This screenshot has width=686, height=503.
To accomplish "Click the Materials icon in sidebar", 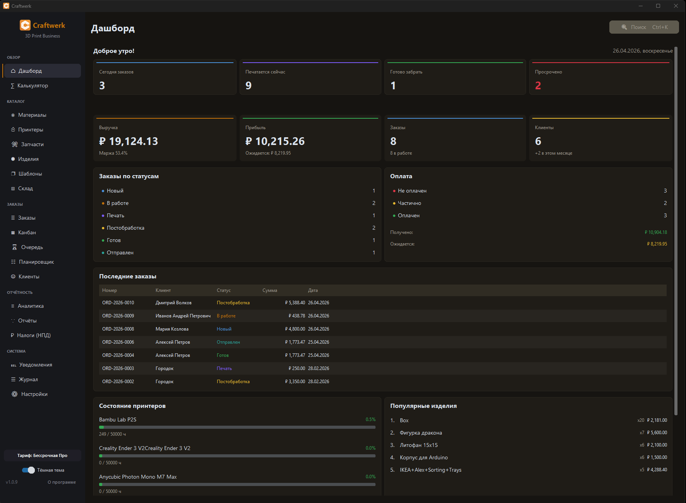I will 13,115.
